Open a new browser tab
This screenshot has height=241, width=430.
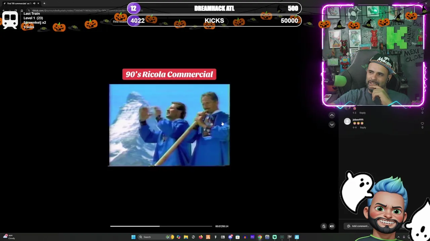coord(44,3)
